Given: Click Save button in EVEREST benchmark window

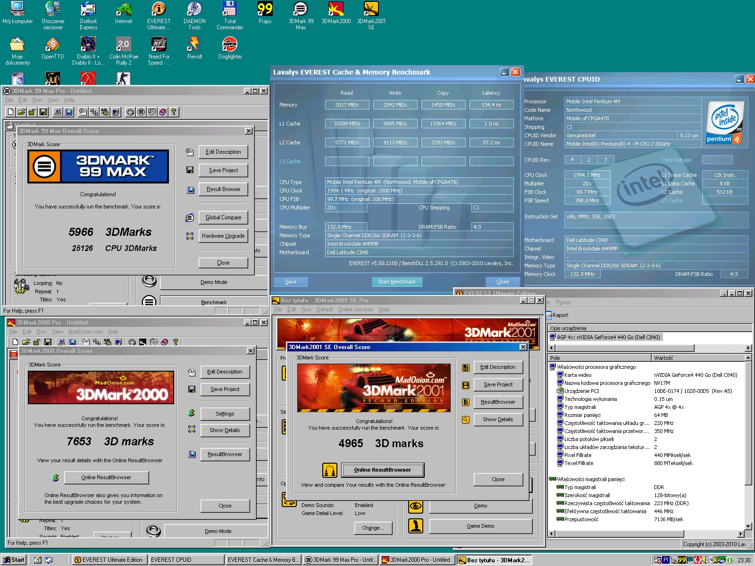Looking at the screenshot, I should 291,282.
